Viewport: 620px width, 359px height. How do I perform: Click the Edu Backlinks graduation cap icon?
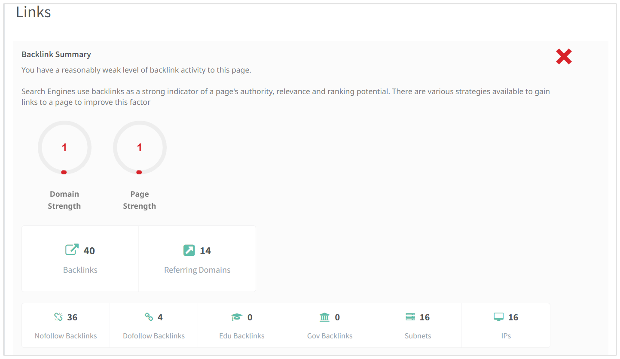click(x=237, y=317)
